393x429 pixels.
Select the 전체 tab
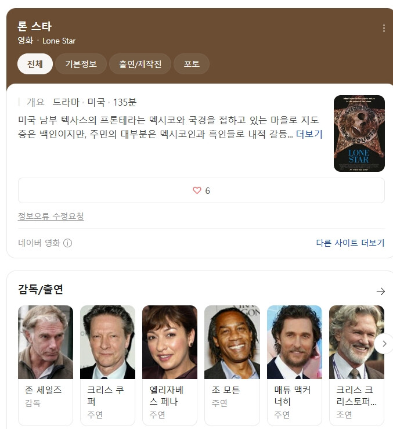coord(35,64)
